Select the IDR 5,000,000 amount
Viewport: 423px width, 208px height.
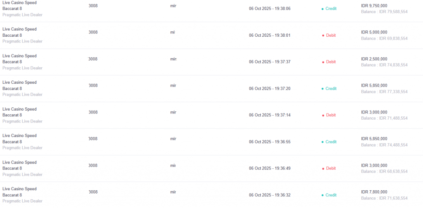[x=374, y=32]
